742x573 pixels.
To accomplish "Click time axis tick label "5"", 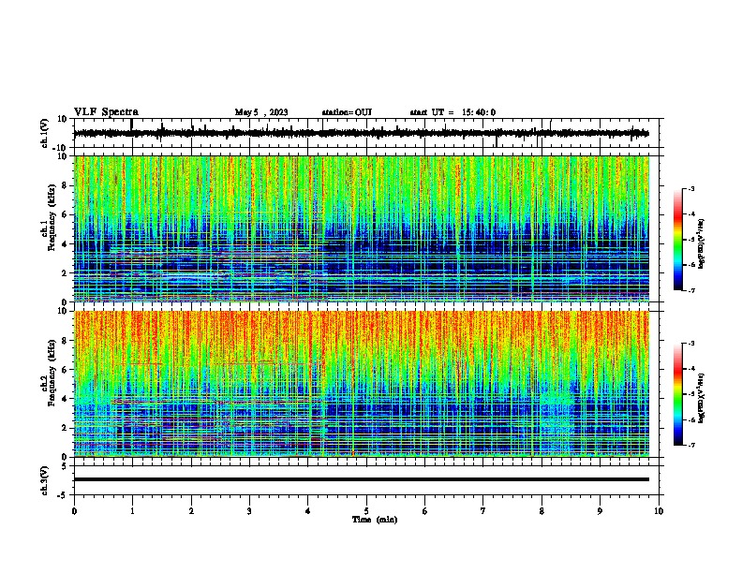I will (366, 511).
